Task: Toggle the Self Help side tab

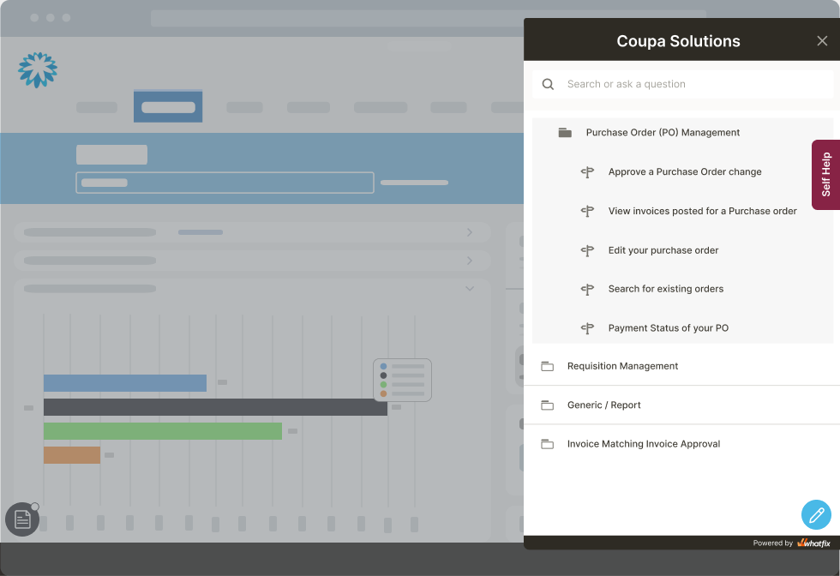Action: (x=825, y=175)
